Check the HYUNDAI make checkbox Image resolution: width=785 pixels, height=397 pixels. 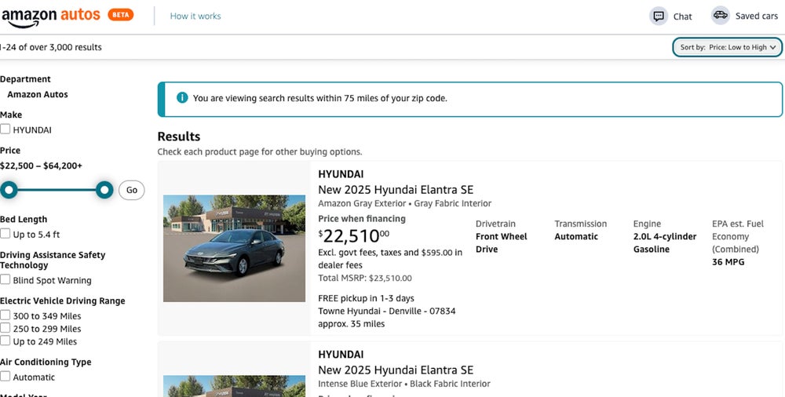click(x=5, y=129)
